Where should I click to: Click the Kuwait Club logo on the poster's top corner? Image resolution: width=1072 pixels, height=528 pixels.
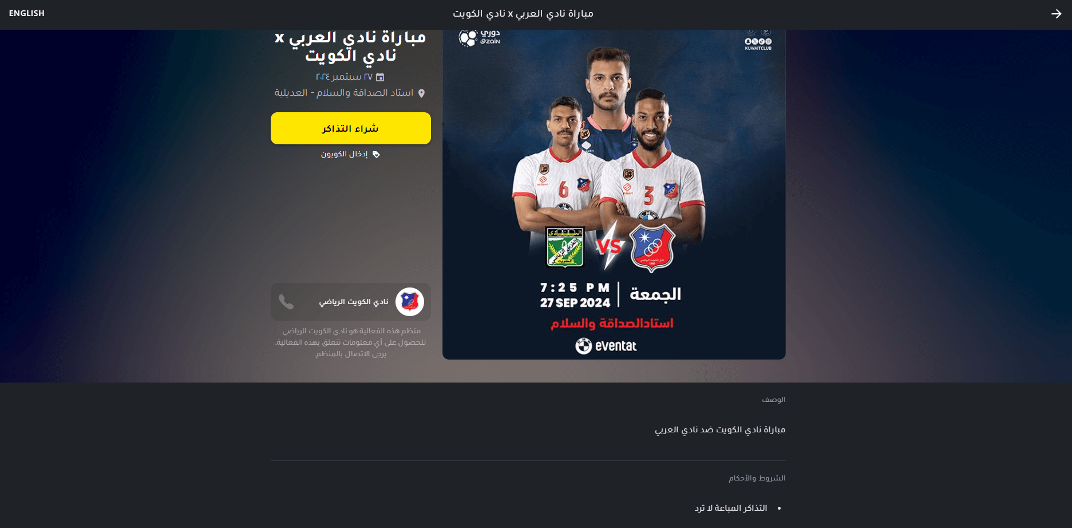coord(758,40)
